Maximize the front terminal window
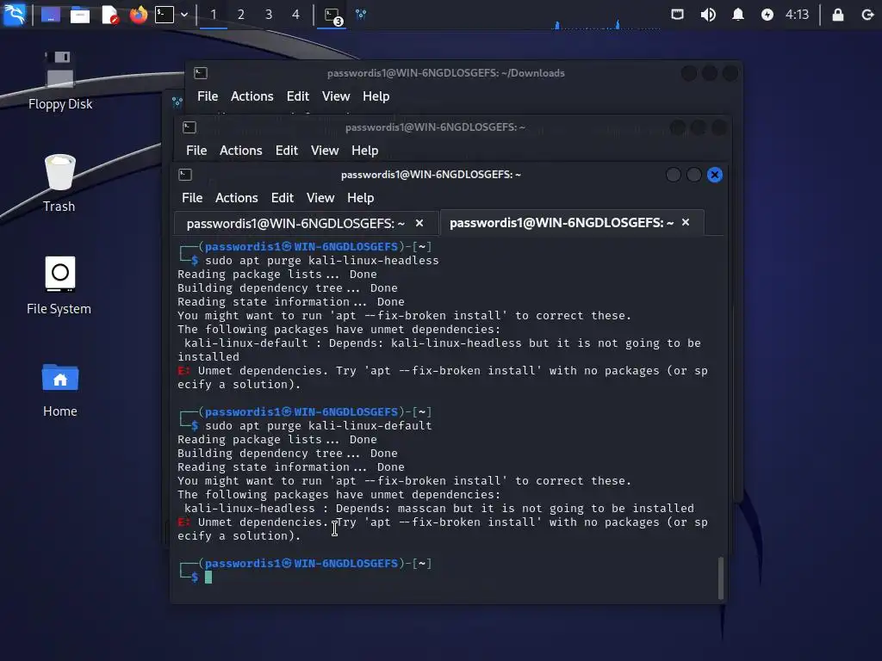882x661 pixels. [694, 175]
